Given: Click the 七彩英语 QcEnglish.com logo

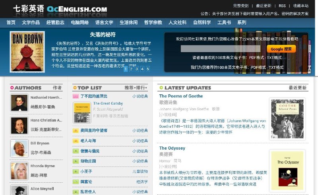Looking at the screenshot, I should tap(60, 9).
